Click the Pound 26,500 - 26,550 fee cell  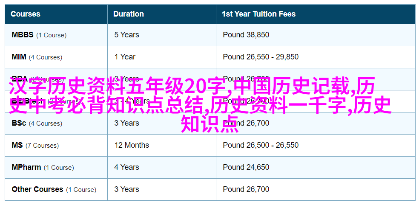click(x=261, y=145)
